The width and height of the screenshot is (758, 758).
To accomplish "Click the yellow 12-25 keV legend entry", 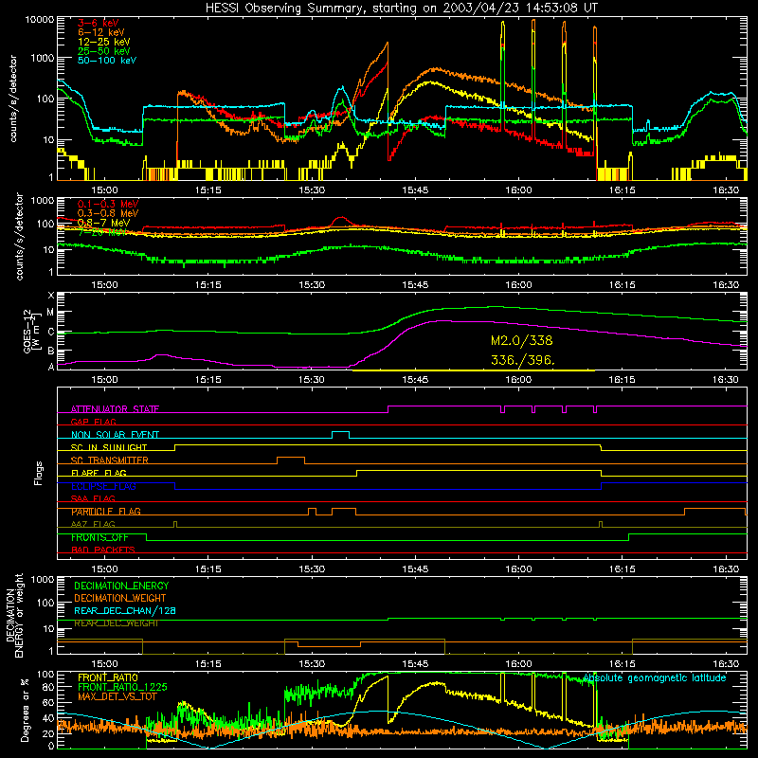I will pyautogui.click(x=103, y=42).
